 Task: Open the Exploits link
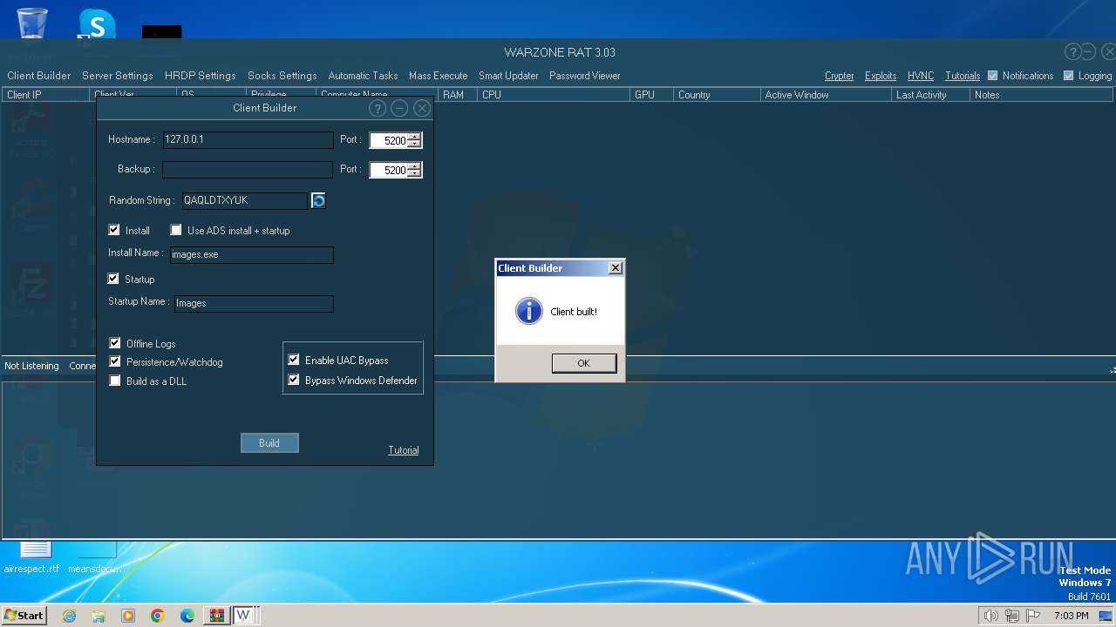point(881,76)
